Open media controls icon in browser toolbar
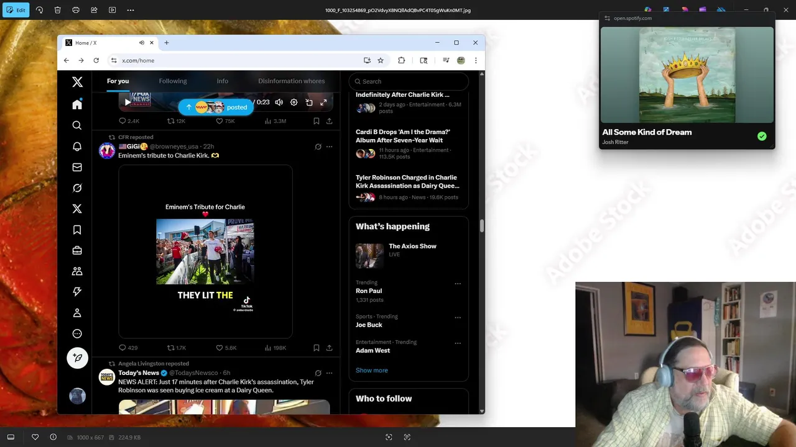The width and height of the screenshot is (796, 447). click(x=446, y=60)
